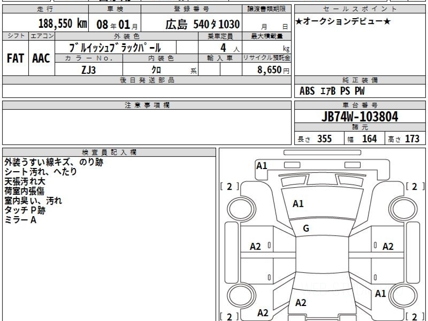Select the width value 164
Image resolution: width=428 pixels, height=321 pixels.
point(369,139)
